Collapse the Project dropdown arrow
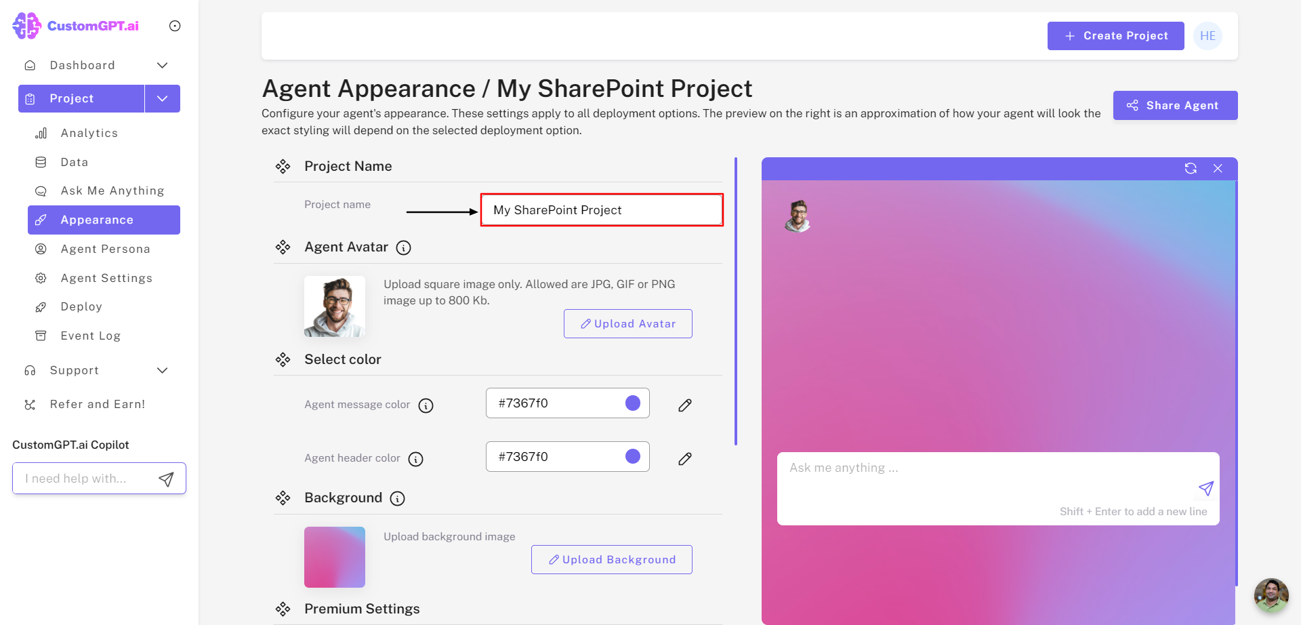Screen dimensions: 1301x625 tap(163, 98)
